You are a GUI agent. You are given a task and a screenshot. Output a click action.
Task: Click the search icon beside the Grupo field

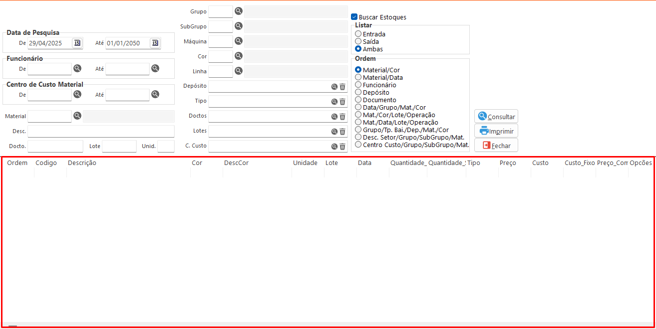point(239,11)
